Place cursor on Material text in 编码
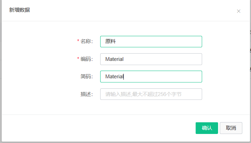 (114, 59)
